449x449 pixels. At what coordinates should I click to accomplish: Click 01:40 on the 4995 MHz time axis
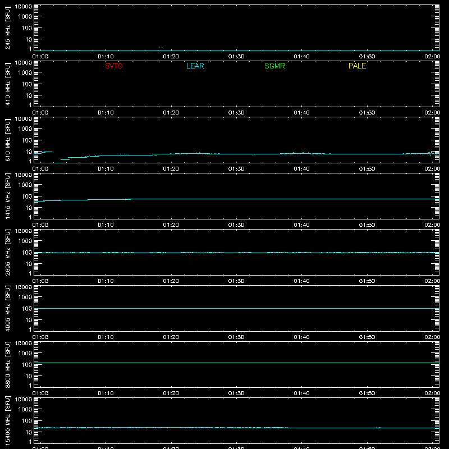click(x=301, y=337)
